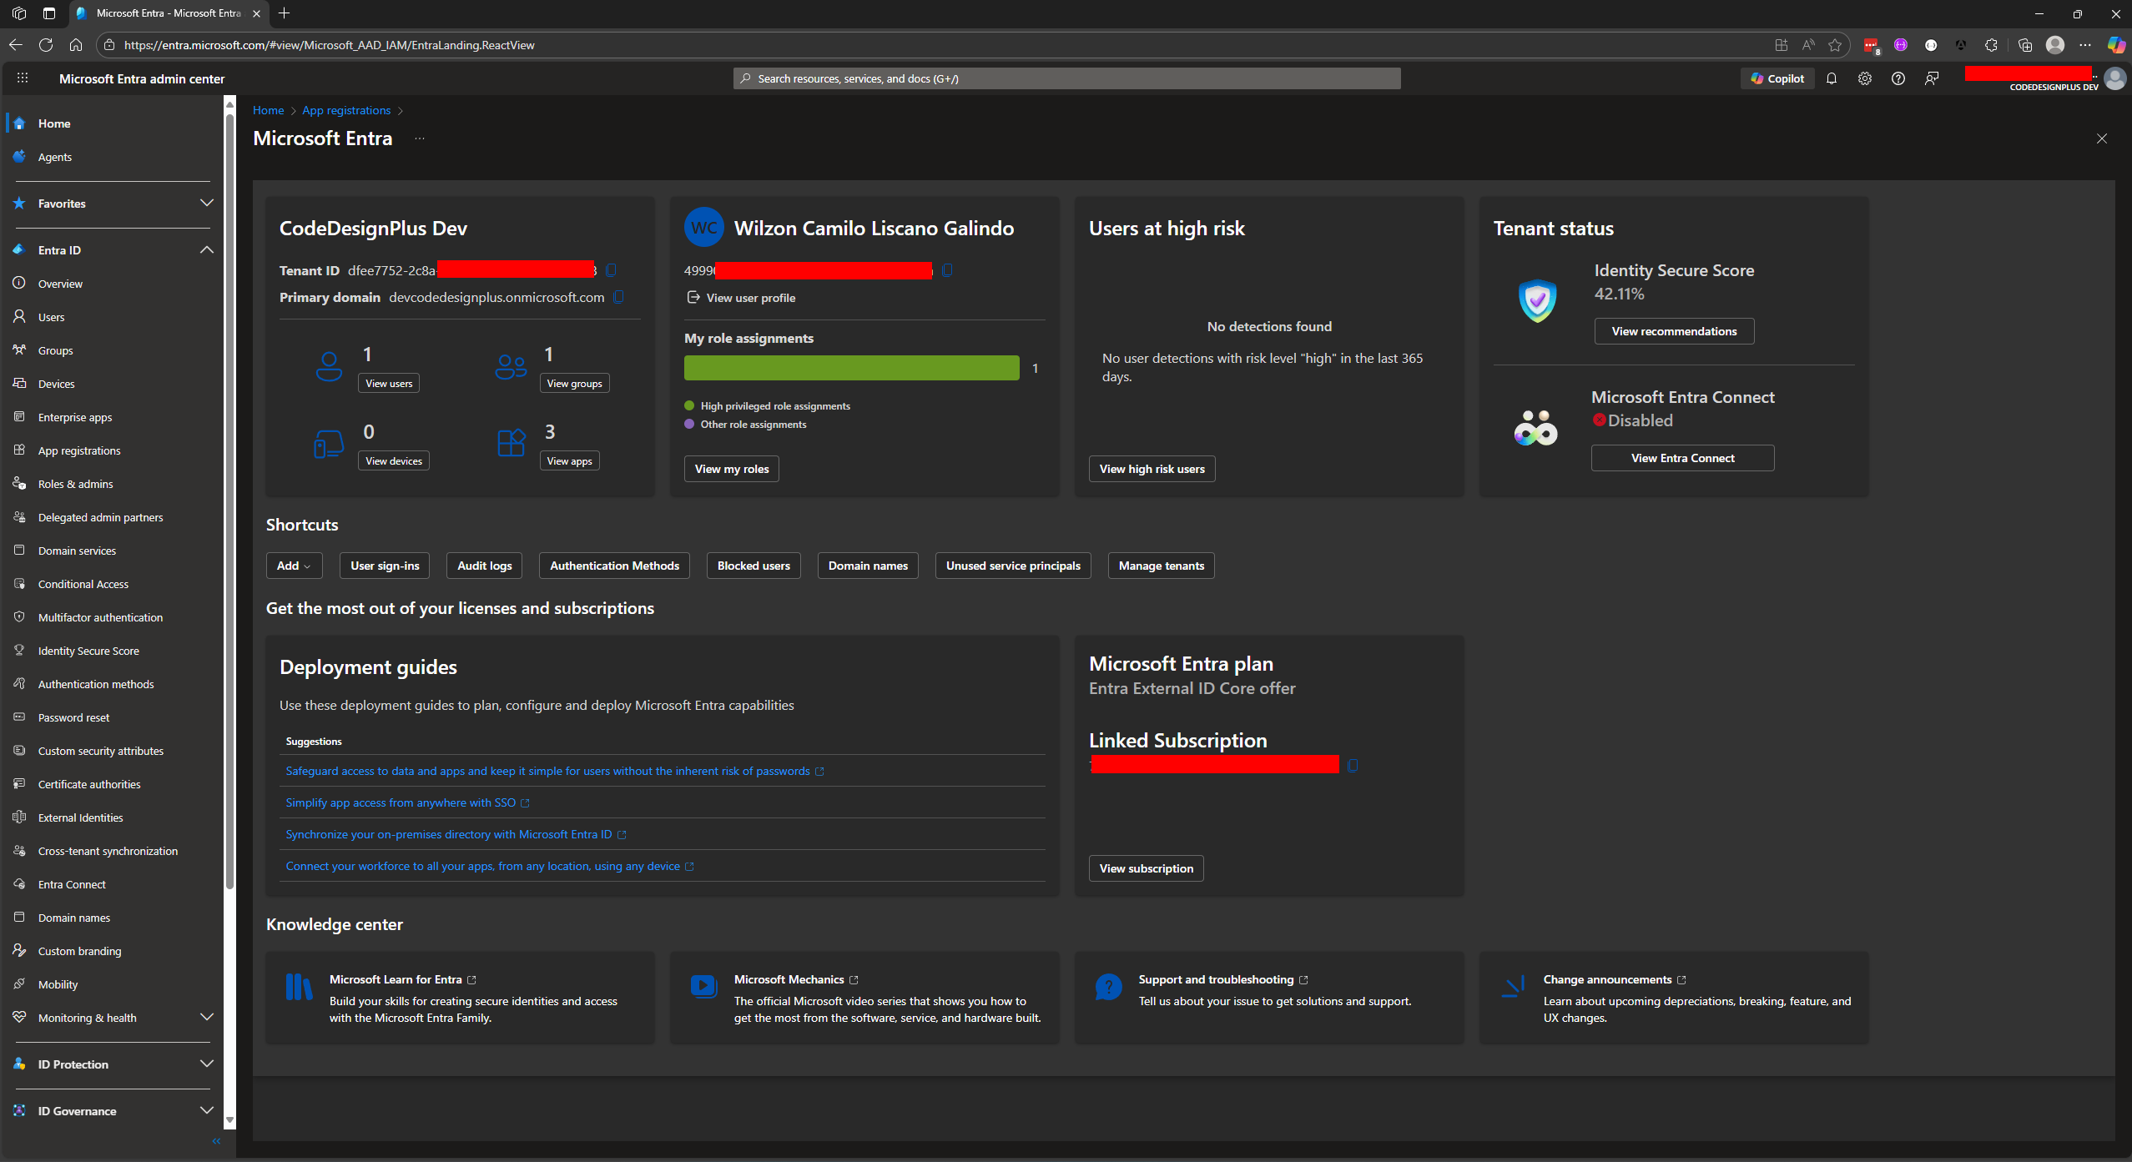Click View high risk users button
This screenshot has width=2132, height=1162.
click(x=1152, y=469)
